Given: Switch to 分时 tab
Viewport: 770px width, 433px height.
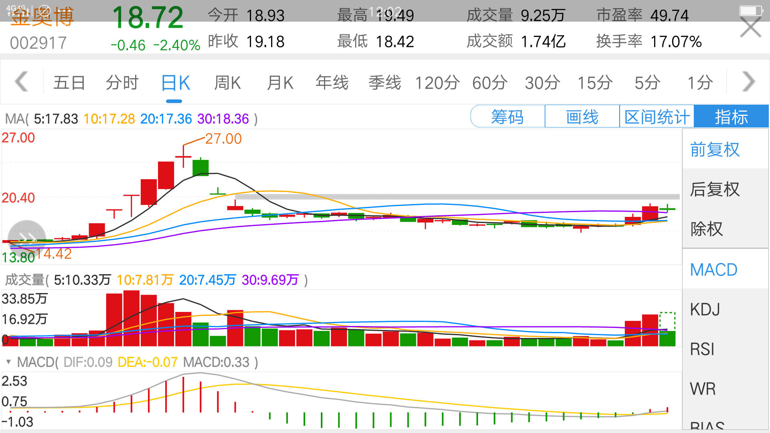Looking at the screenshot, I should [122, 83].
